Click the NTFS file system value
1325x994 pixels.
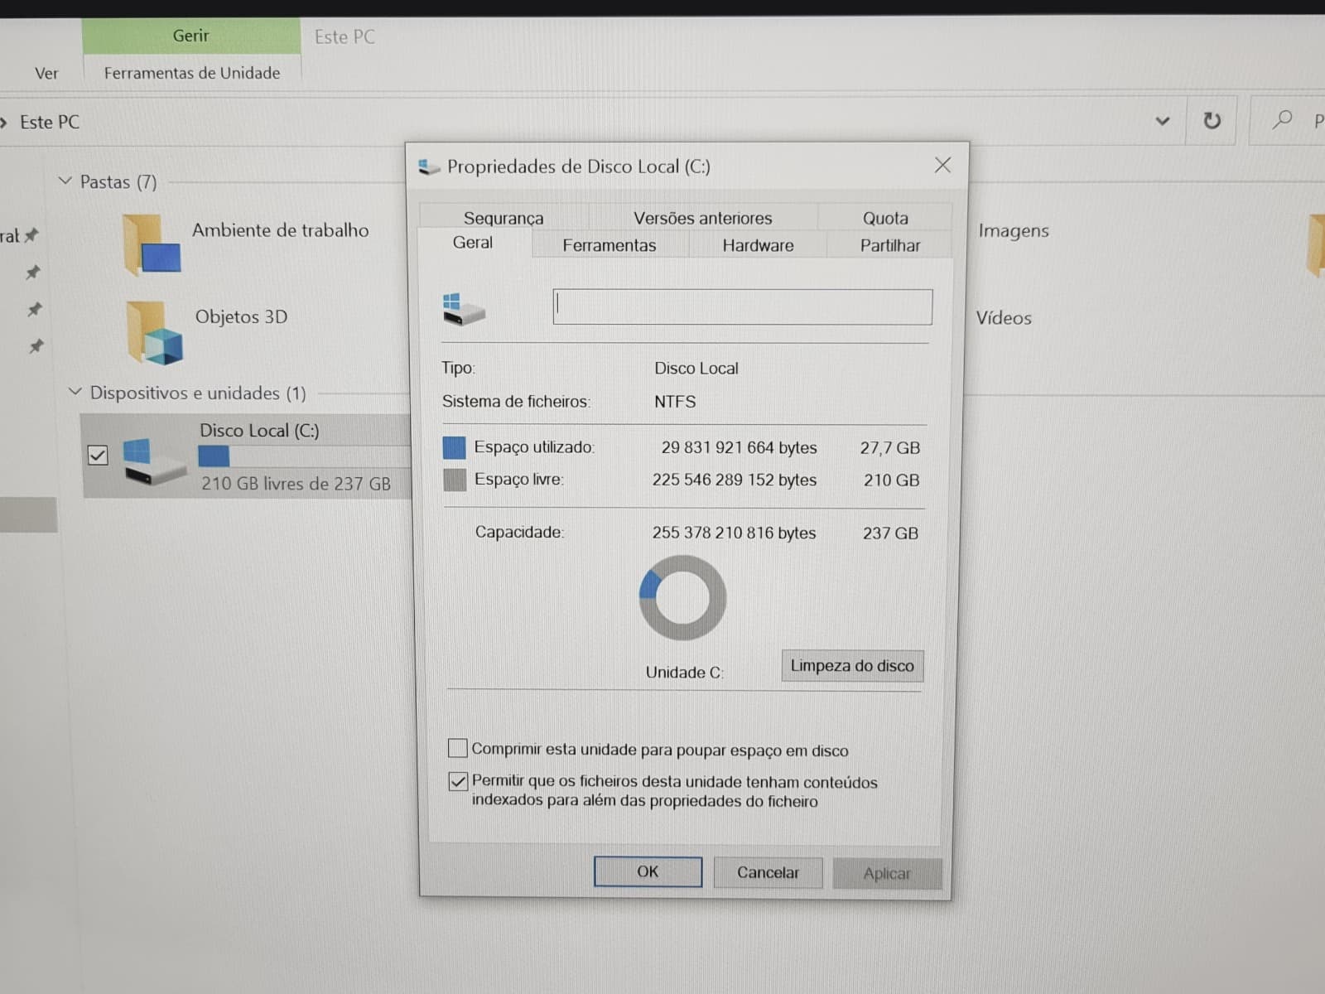(675, 401)
